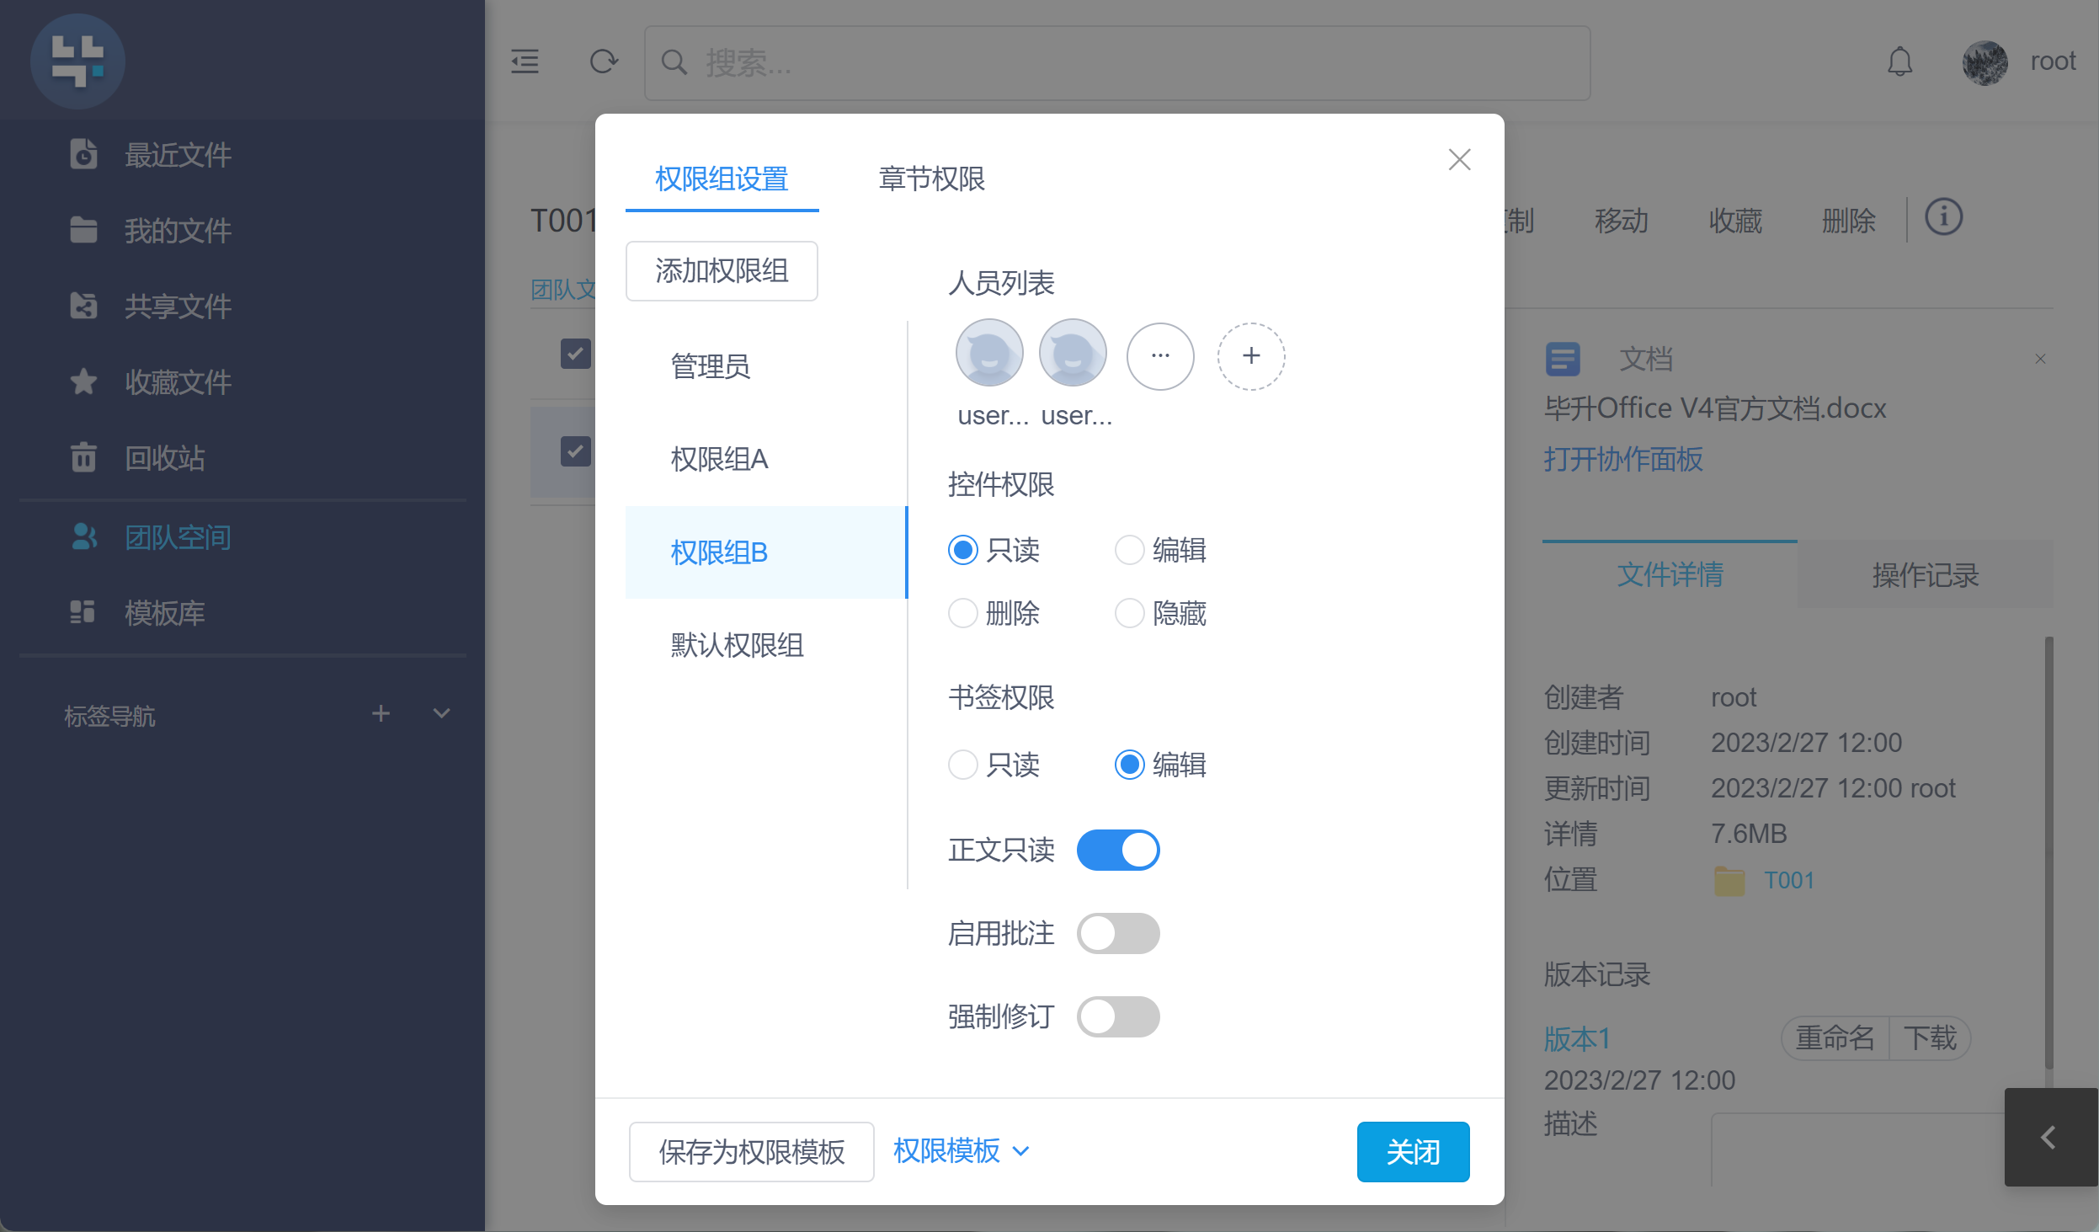The image size is (2099, 1232).
Task: Click the search field 搜索...
Action: click(x=1117, y=63)
